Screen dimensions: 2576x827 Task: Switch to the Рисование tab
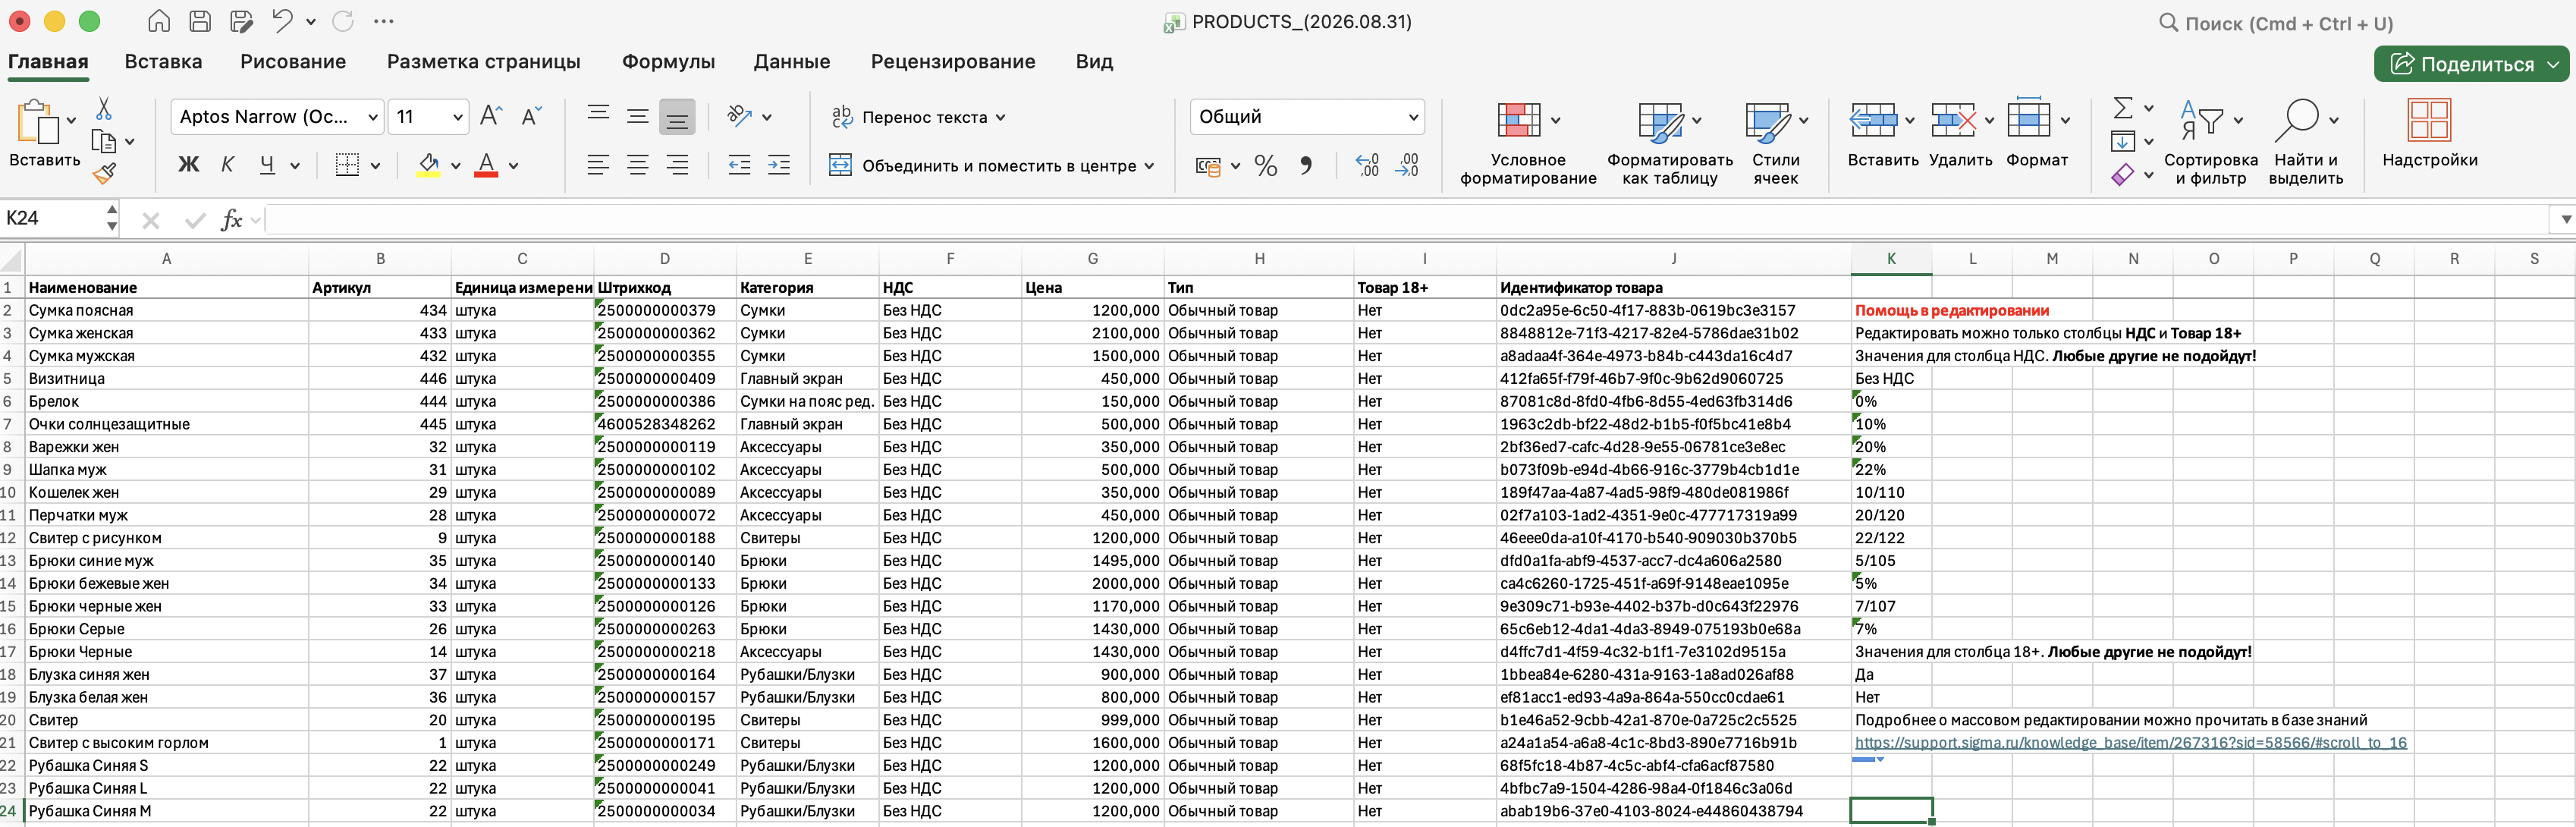point(293,62)
